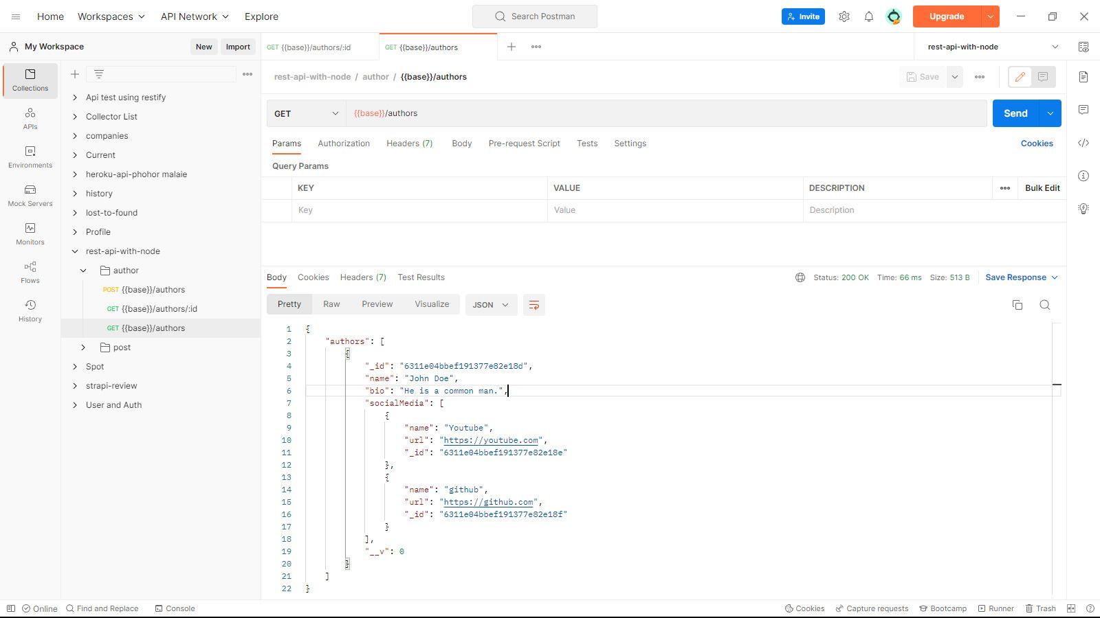Image resolution: width=1100 pixels, height=618 pixels.
Task: Open the Workspaces dropdown menu
Action: (x=111, y=16)
